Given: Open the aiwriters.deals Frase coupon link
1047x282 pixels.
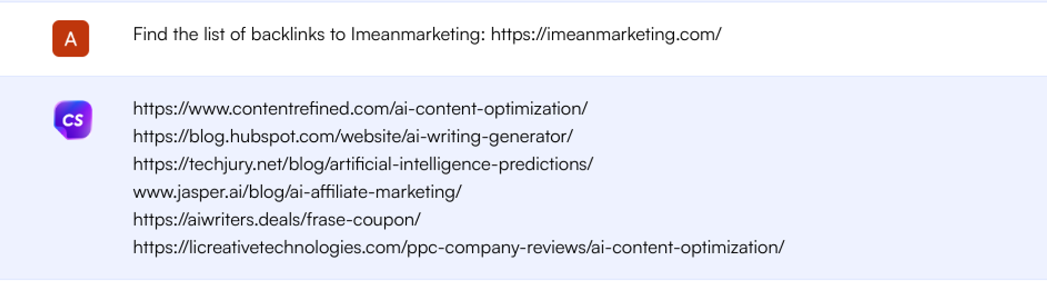Looking at the screenshot, I should coord(276,220).
